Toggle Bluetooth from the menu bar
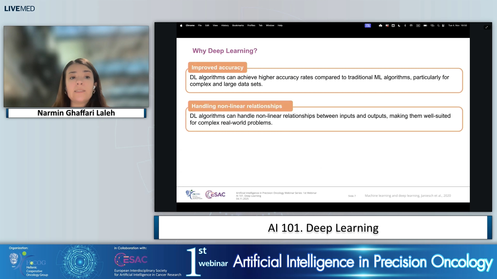The image size is (497, 279). pyautogui.click(x=405, y=26)
